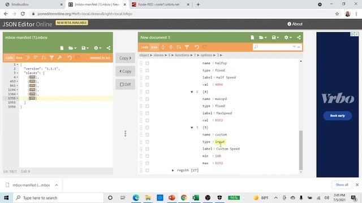Click the square box on 'min : 100' row
Image resolution: width=362 pixels, height=203 pixels.
(x=147, y=156)
